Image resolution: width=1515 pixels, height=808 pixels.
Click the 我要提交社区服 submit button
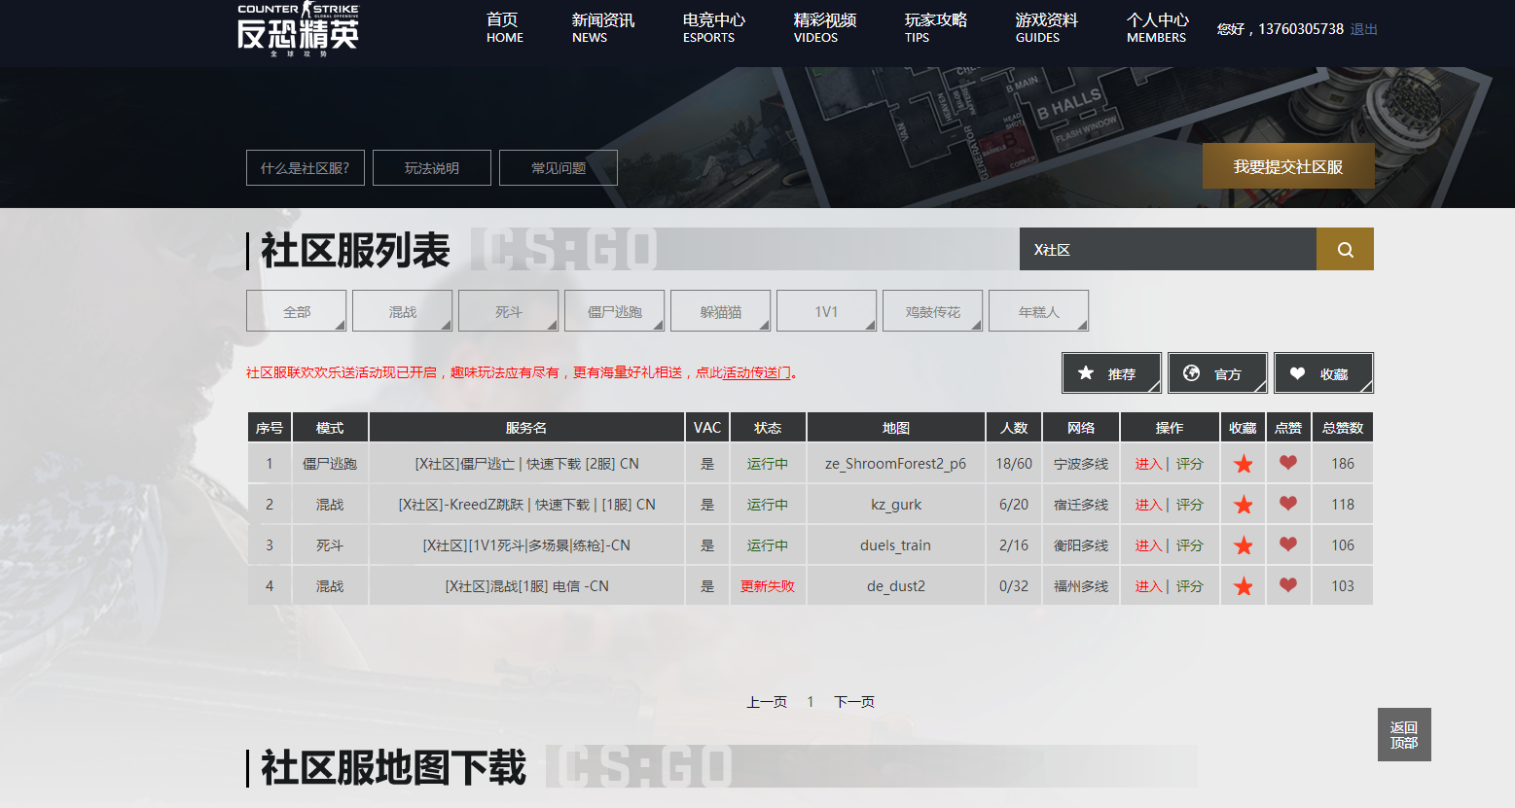[1287, 166]
